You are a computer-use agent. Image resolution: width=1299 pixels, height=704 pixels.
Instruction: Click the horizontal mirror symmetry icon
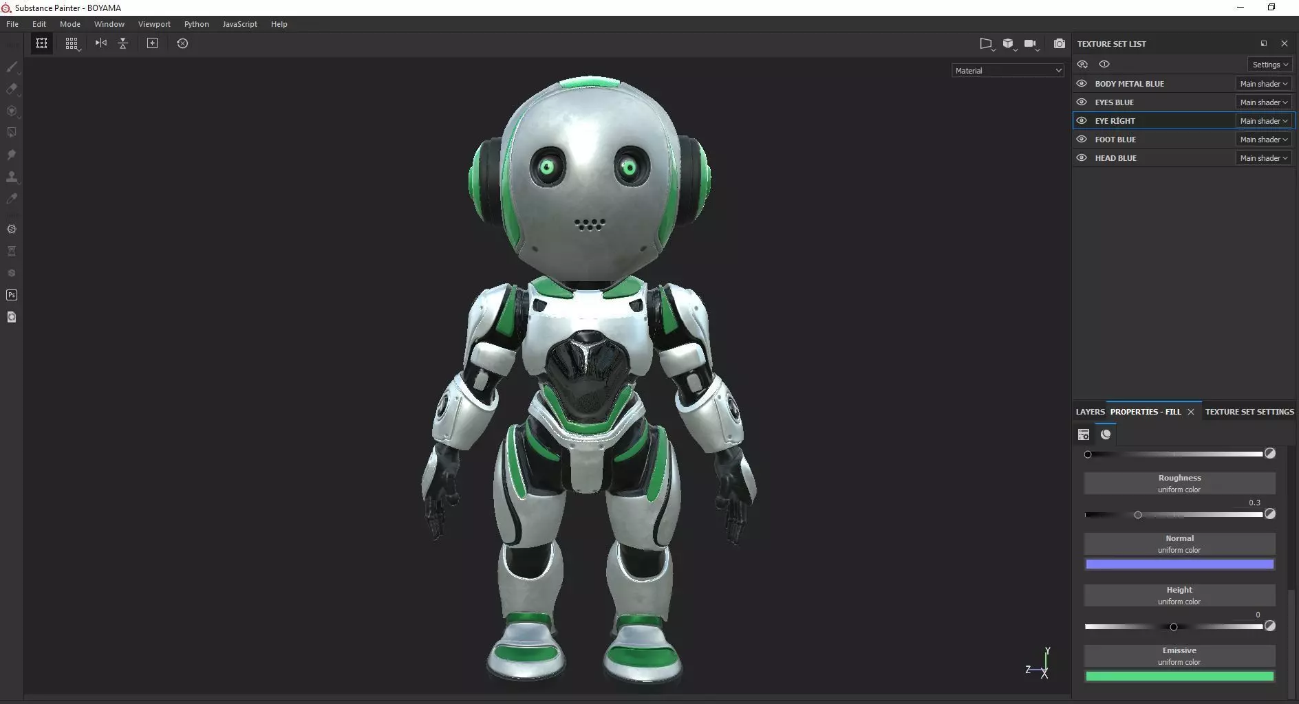coord(101,43)
